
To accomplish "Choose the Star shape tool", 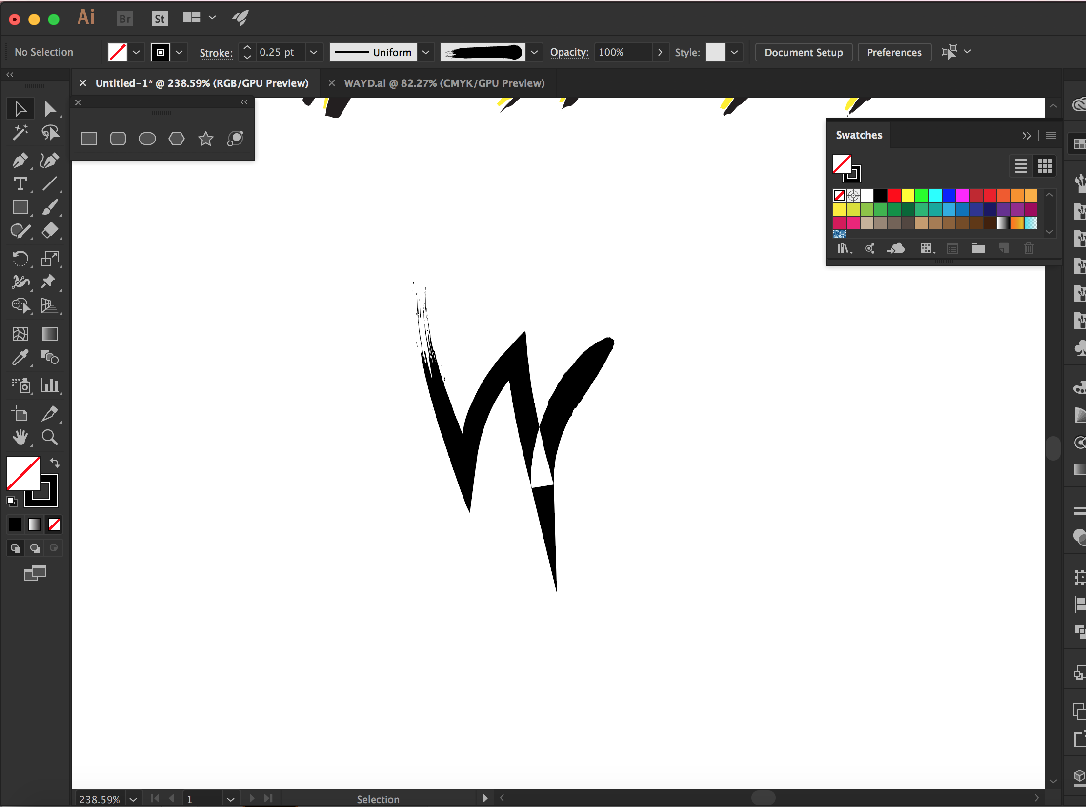I will click(x=206, y=139).
